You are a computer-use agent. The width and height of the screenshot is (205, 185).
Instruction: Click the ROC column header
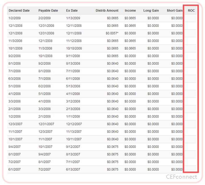[x=191, y=11]
